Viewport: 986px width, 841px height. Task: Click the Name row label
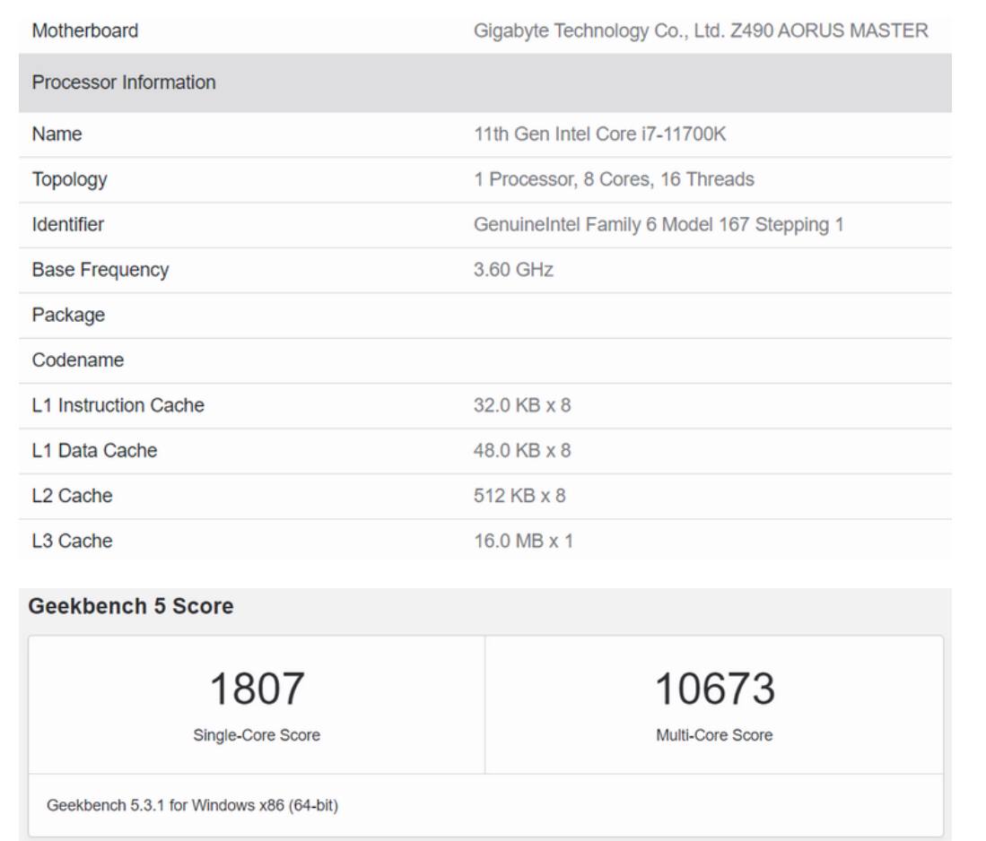click(57, 134)
